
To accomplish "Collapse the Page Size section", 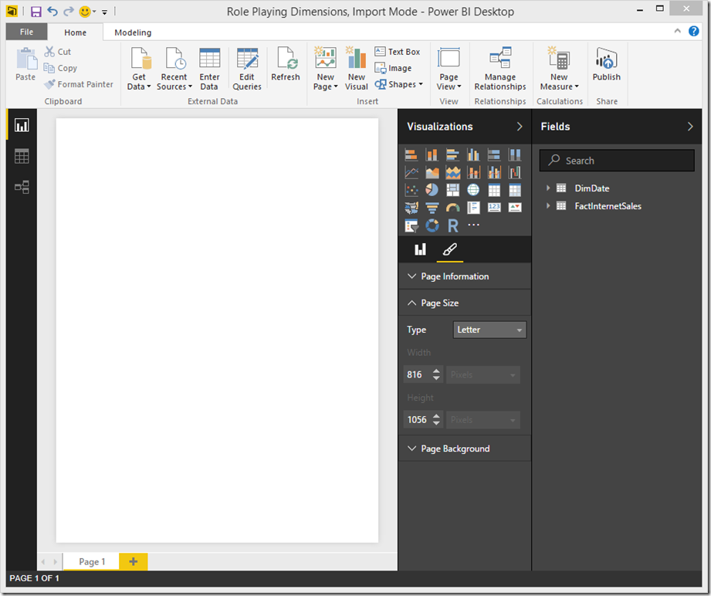I will [x=464, y=303].
